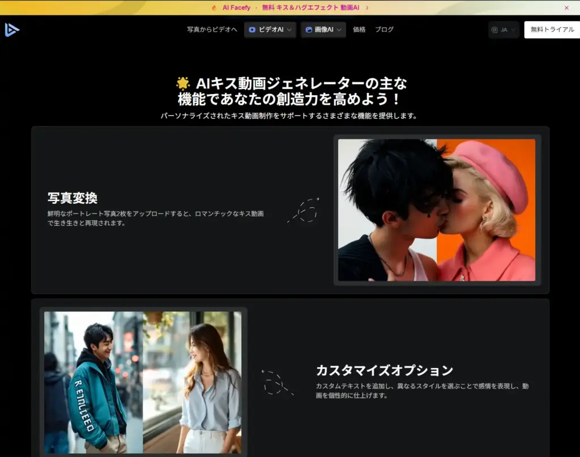Open the AI Facefy banner link

(x=291, y=8)
